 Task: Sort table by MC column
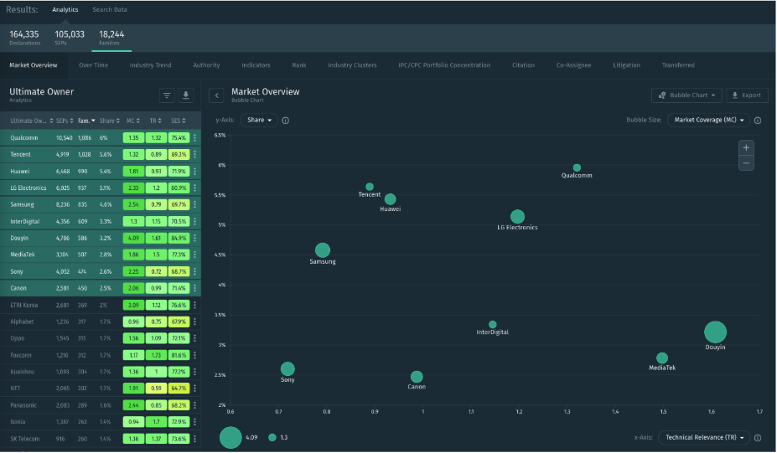(132, 121)
